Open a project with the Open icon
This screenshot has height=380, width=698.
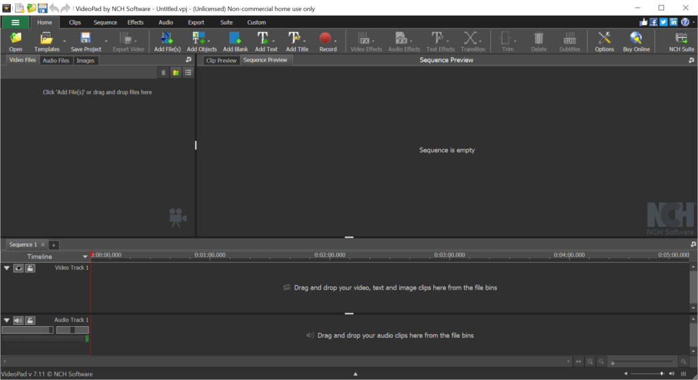click(16, 42)
